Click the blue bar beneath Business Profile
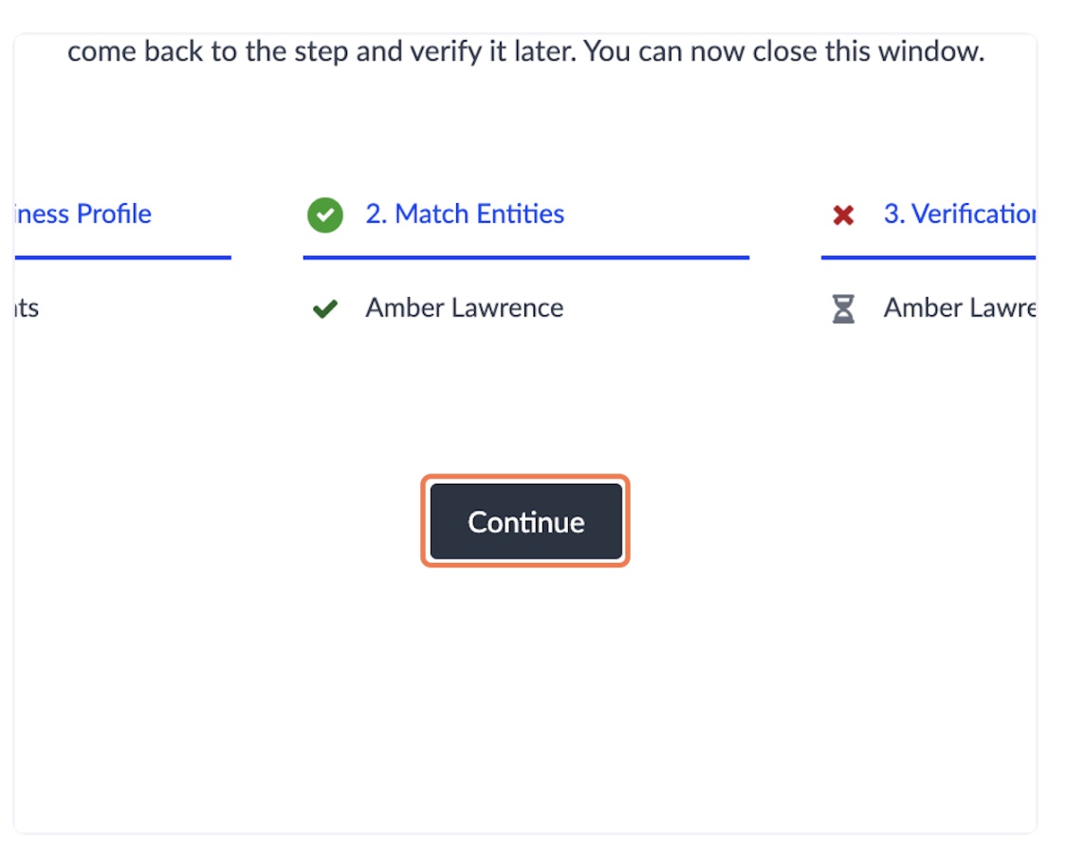 coord(123,257)
